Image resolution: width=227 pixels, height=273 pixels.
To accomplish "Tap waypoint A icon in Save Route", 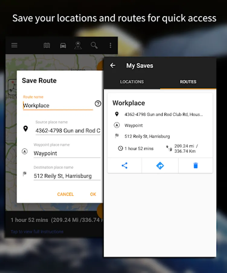I will point(25,151).
